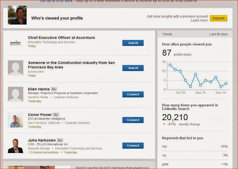Click the 20,210 search appearances number
This screenshot has width=238, height=169.
coord(175,117)
